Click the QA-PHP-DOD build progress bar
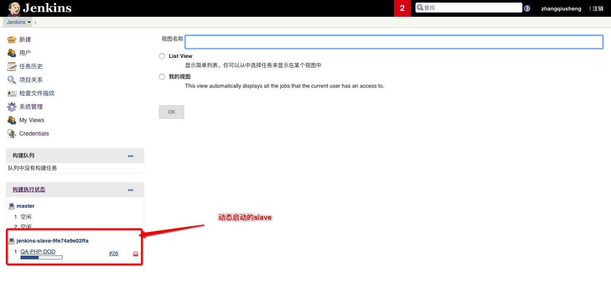Screen dimensions: 611x282 pyautogui.click(x=42, y=257)
